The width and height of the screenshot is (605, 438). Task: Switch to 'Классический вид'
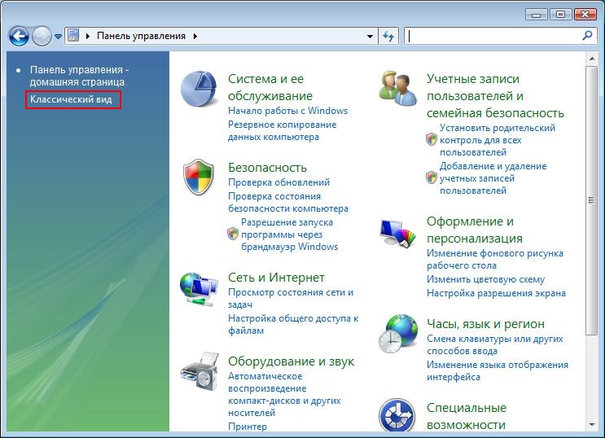pos(71,99)
